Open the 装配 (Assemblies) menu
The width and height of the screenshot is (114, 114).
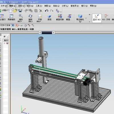[48, 6]
